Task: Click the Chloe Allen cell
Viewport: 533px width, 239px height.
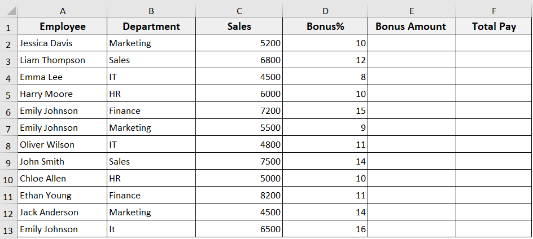Action: [62, 179]
